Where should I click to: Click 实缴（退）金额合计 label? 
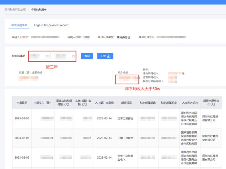(x=31, y=72)
